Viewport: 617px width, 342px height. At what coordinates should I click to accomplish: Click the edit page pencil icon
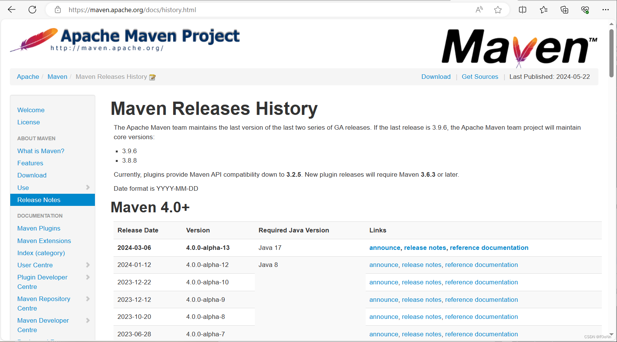click(x=153, y=77)
